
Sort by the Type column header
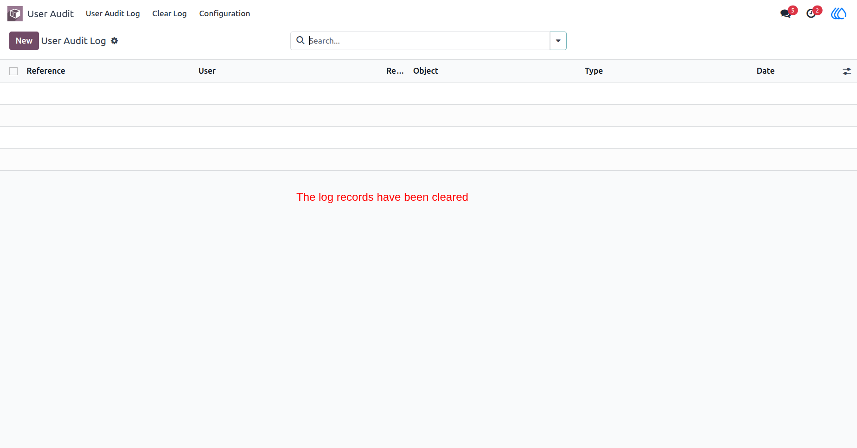(x=594, y=71)
